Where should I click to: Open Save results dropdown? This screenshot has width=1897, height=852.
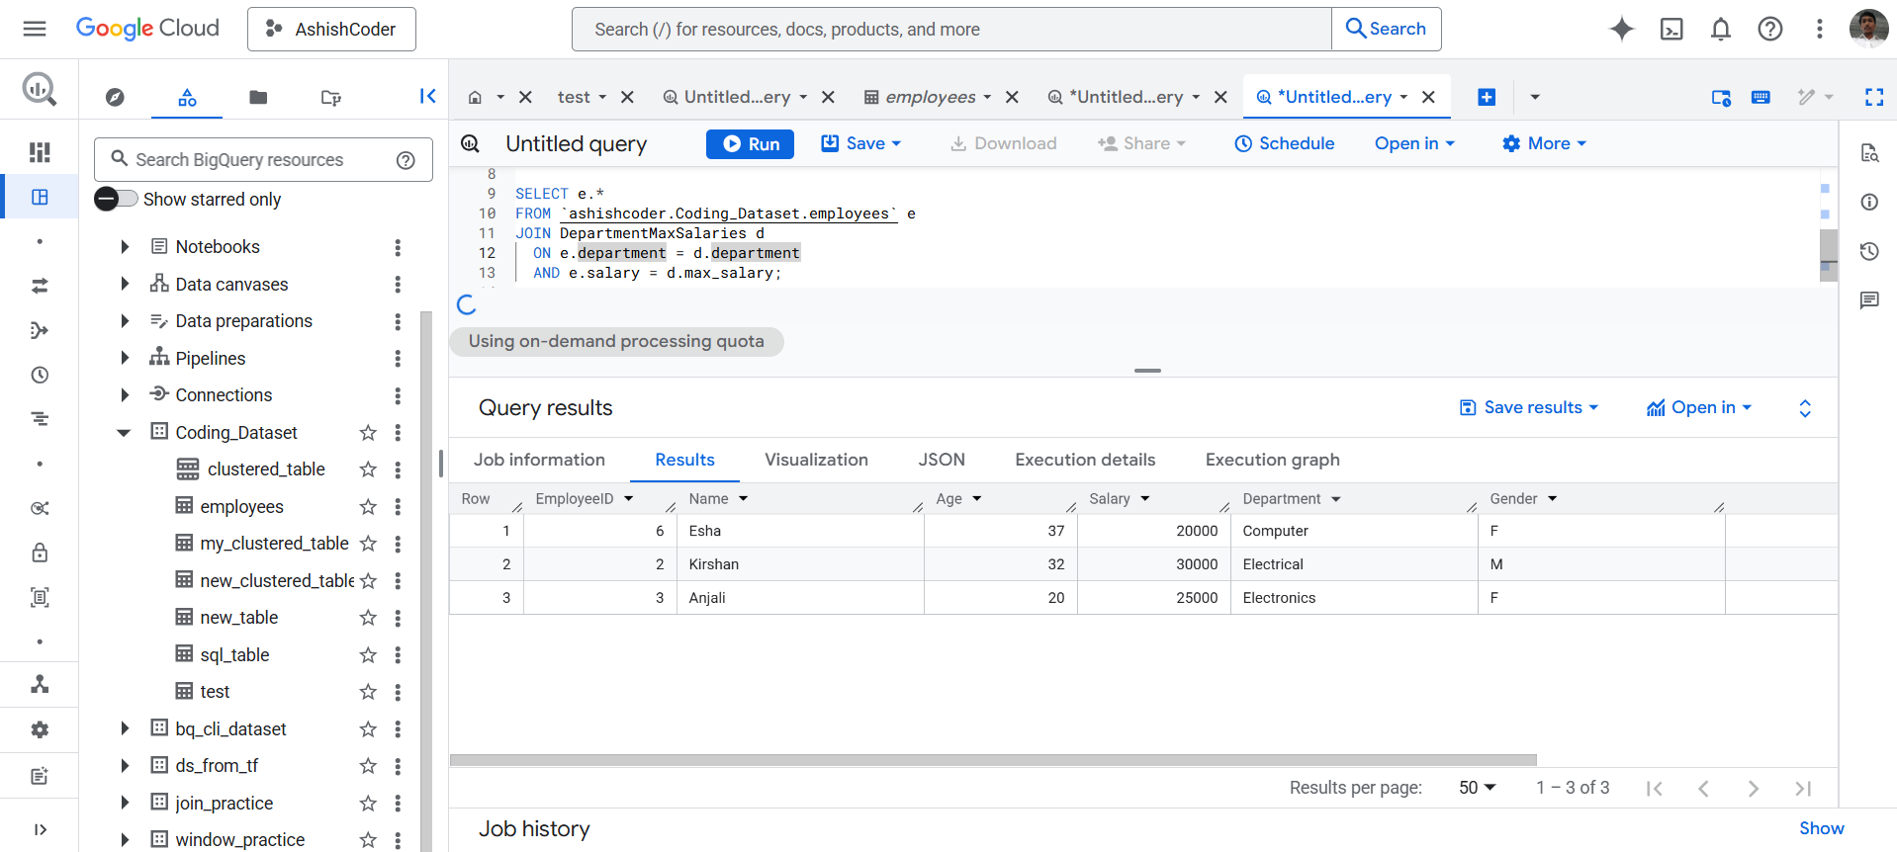(1529, 407)
